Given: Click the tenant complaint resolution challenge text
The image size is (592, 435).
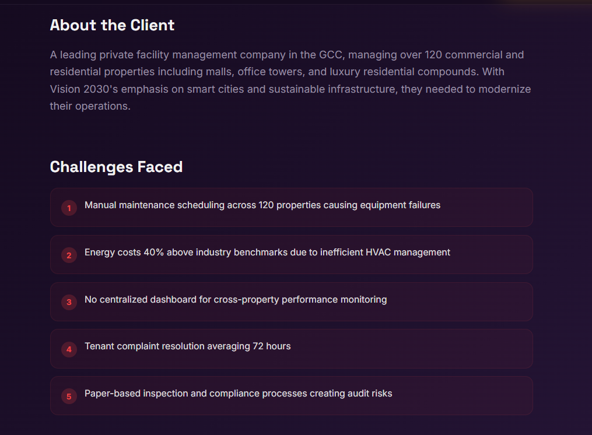Looking at the screenshot, I should pos(187,346).
